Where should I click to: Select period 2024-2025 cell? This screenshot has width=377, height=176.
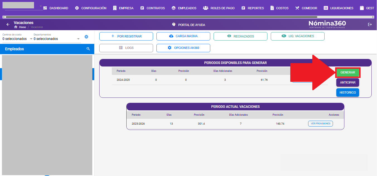(x=123, y=80)
